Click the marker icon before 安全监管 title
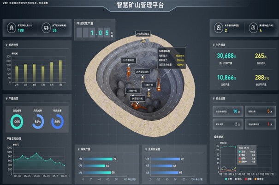Screen dimensions: 279x185 point(214,99)
